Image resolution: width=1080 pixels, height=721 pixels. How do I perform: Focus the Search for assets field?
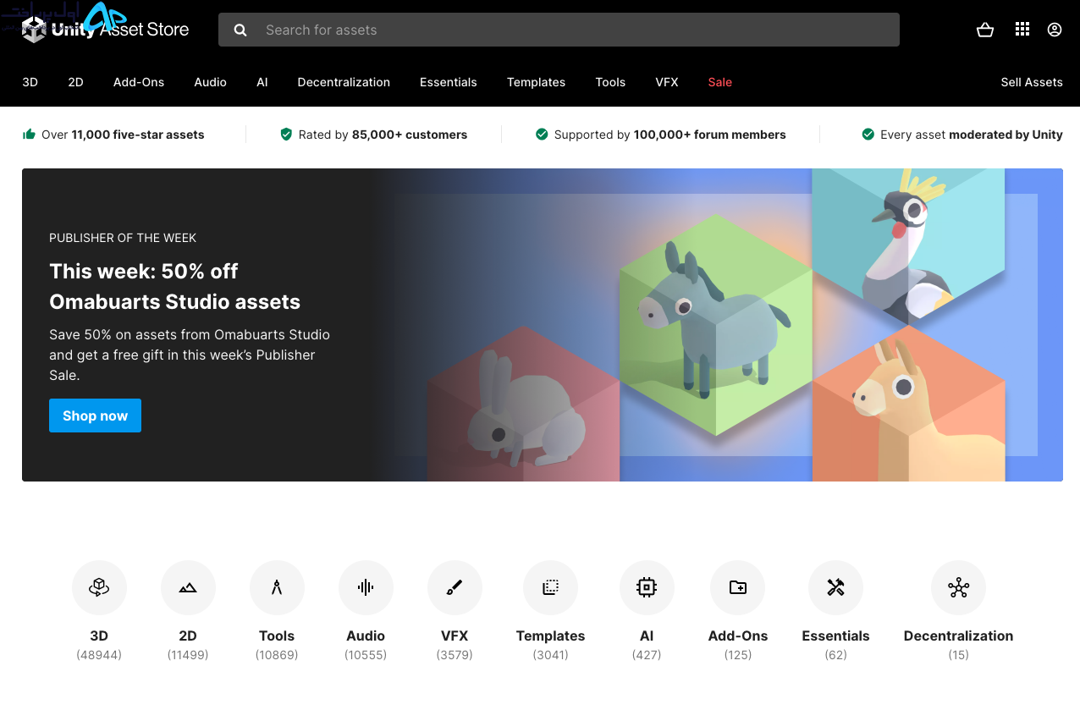pyautogui.click(x=559, y=30)
